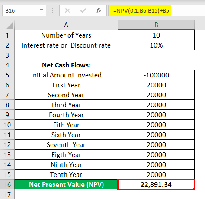Click the 'Tenth Year' label cell
This screenshot has width=205, height=199.
66,174
